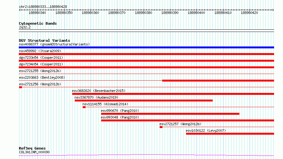283x159 pixels.
Task: Open esv3682620 (Besenbacher2015) variant label
Action: point(99,91)
